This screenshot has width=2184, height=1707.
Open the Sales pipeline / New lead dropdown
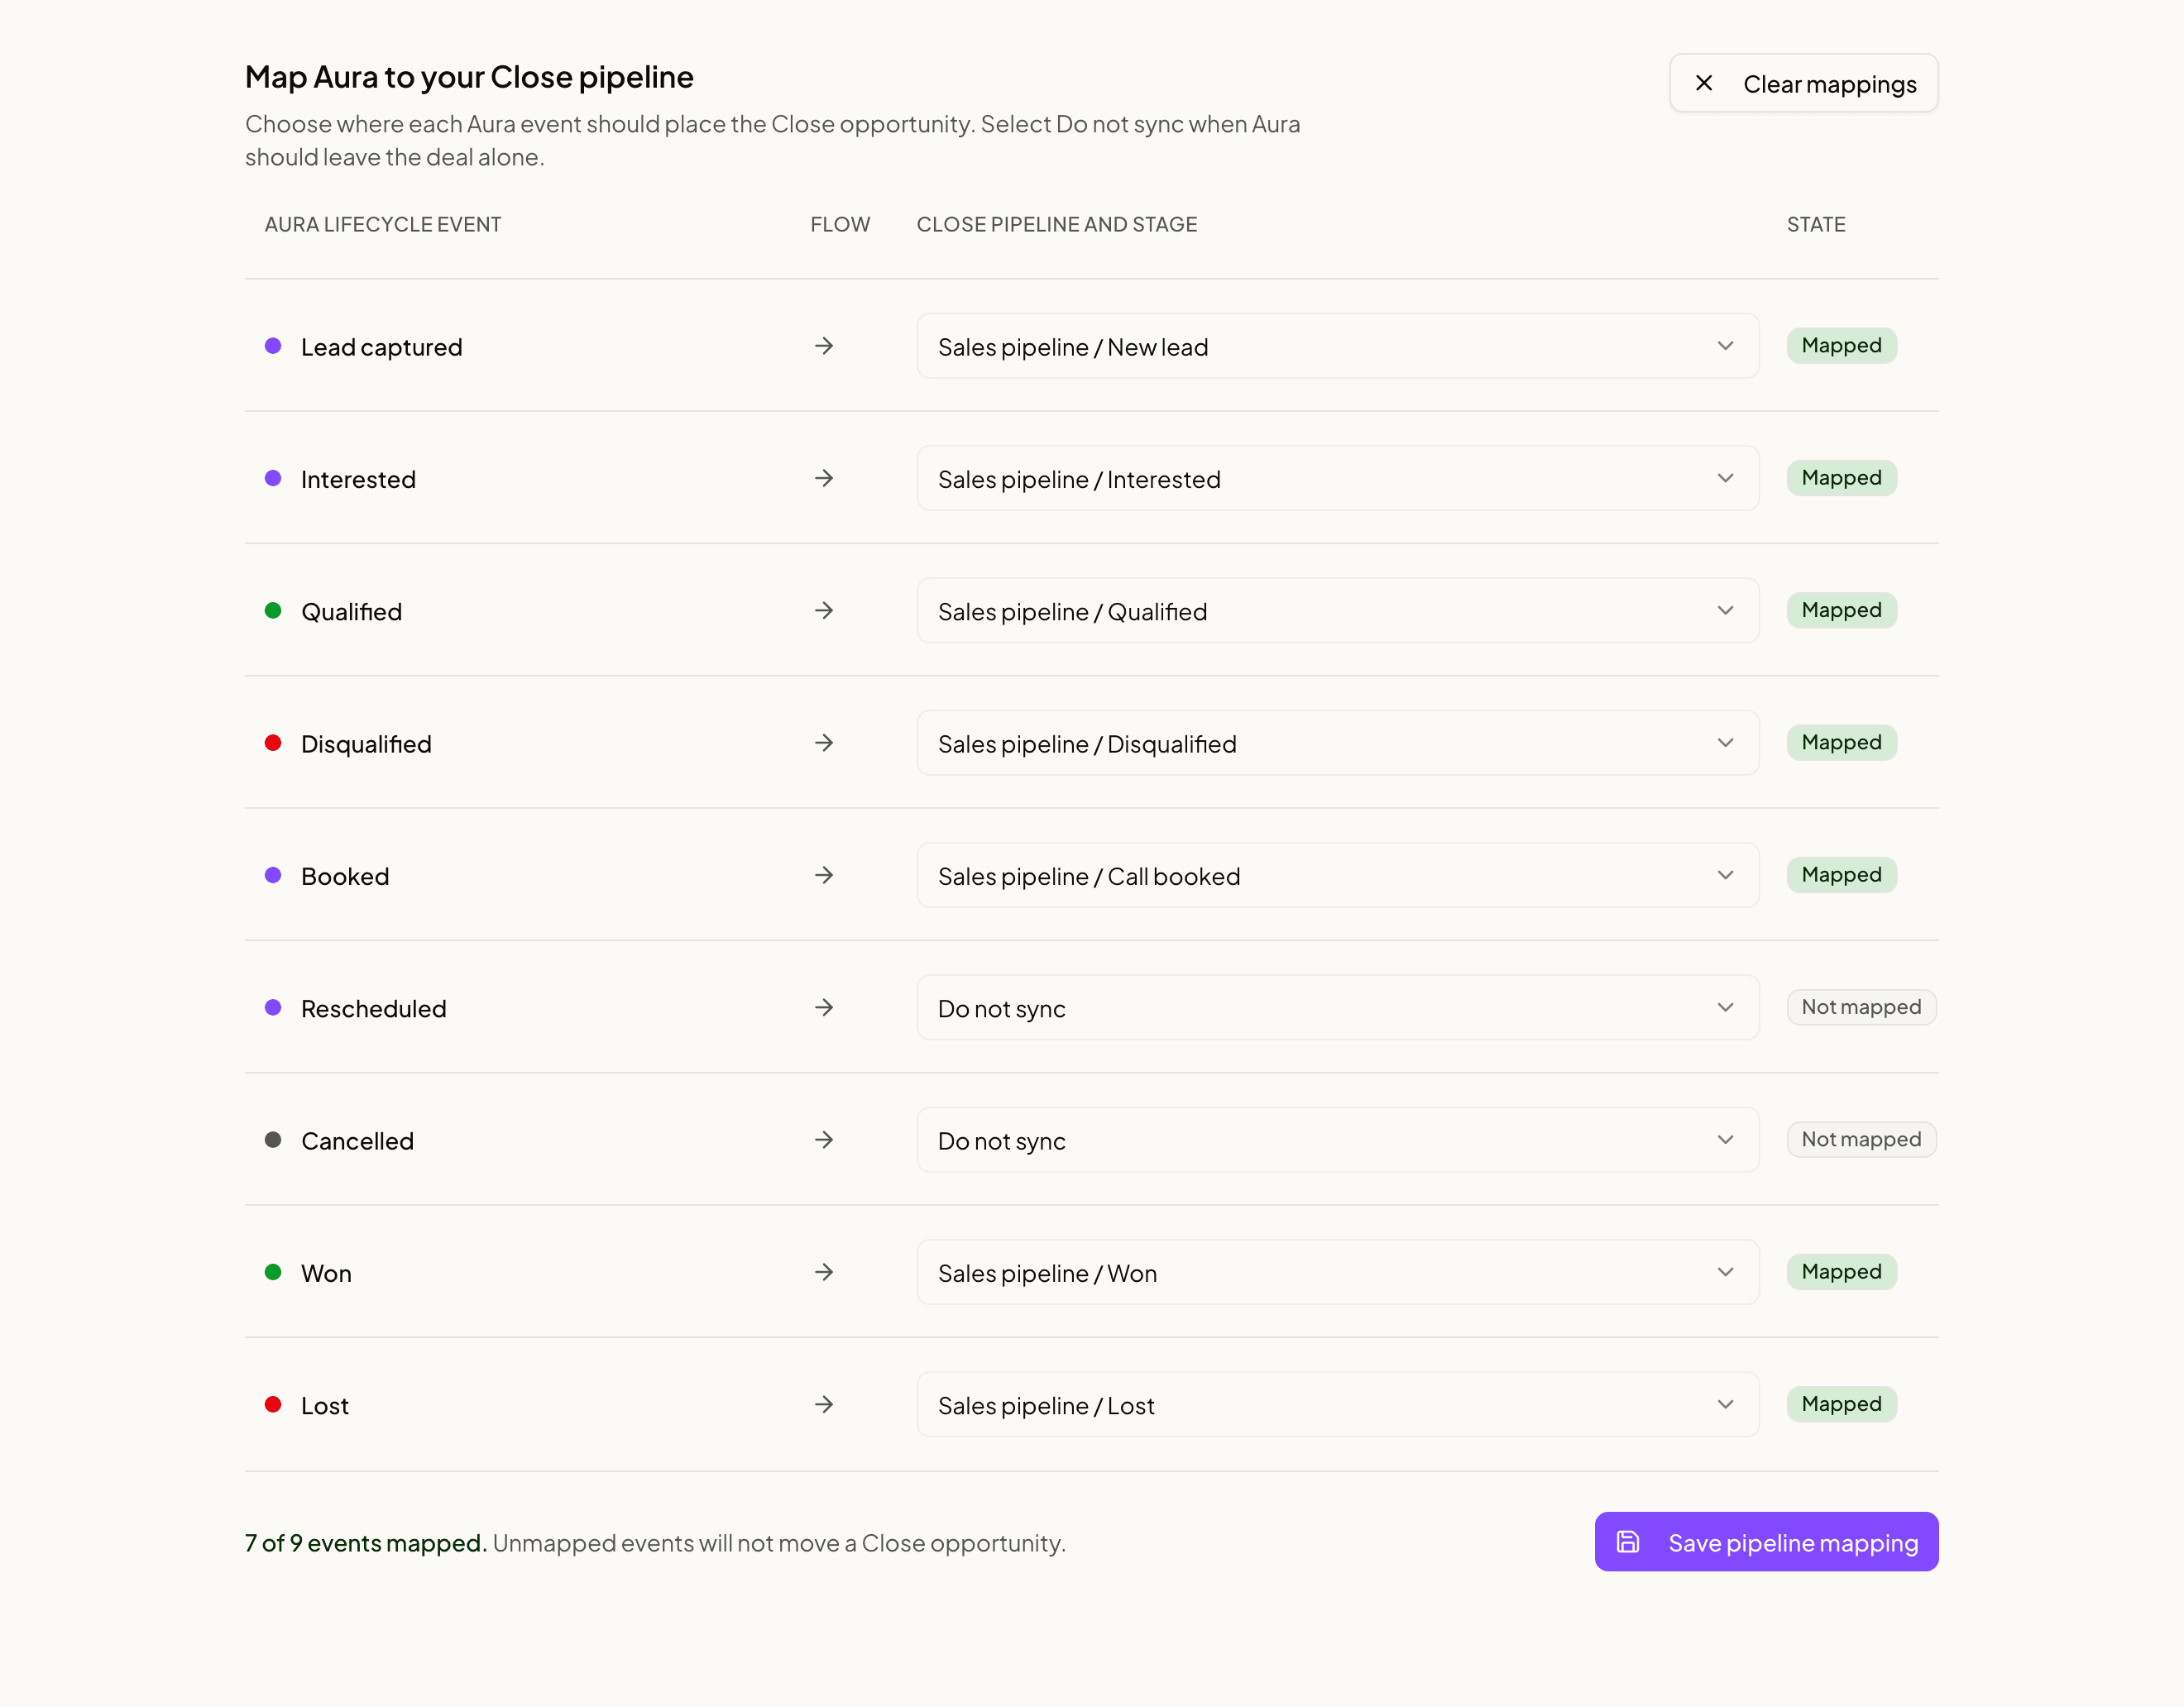pos(1338,346)
